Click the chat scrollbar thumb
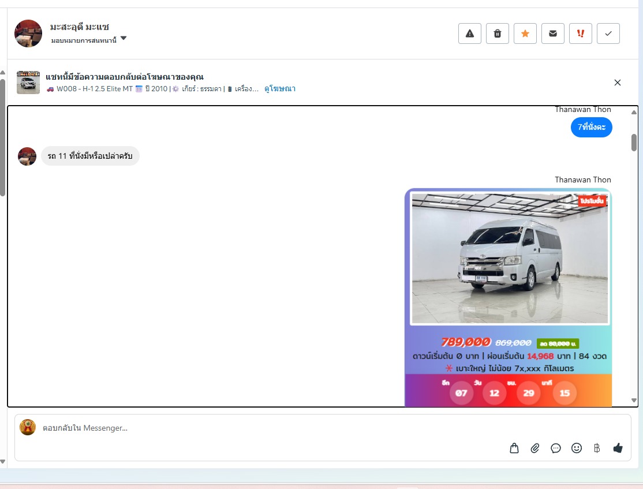Viewport: 643px width, 489px height. pos(634,143)
